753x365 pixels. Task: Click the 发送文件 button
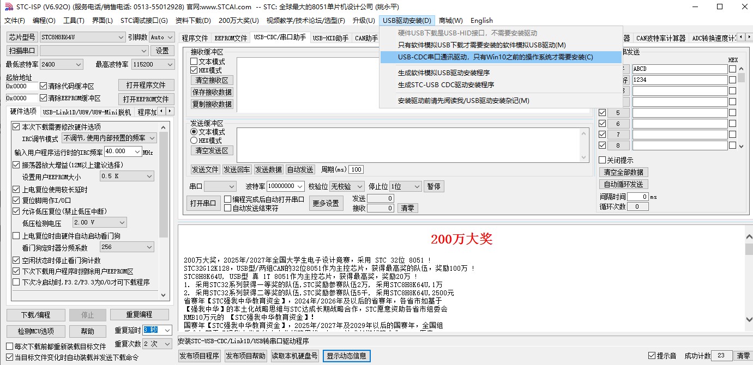click(205, 169)
